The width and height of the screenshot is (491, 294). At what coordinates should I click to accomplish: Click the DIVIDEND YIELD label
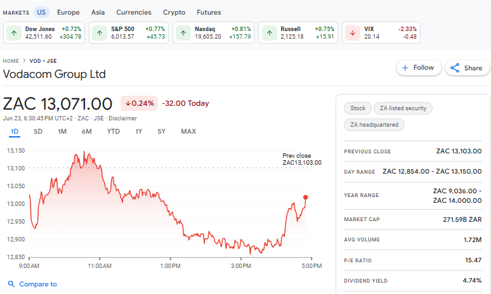366,281
